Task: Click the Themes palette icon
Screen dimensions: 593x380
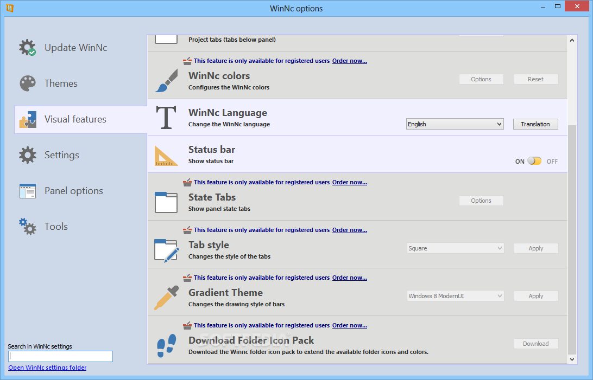Action: [28, 83]
